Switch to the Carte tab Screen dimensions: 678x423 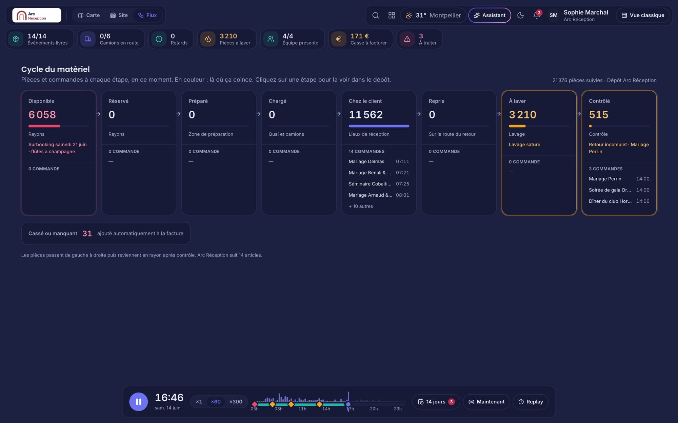click(x=89, y=15)
